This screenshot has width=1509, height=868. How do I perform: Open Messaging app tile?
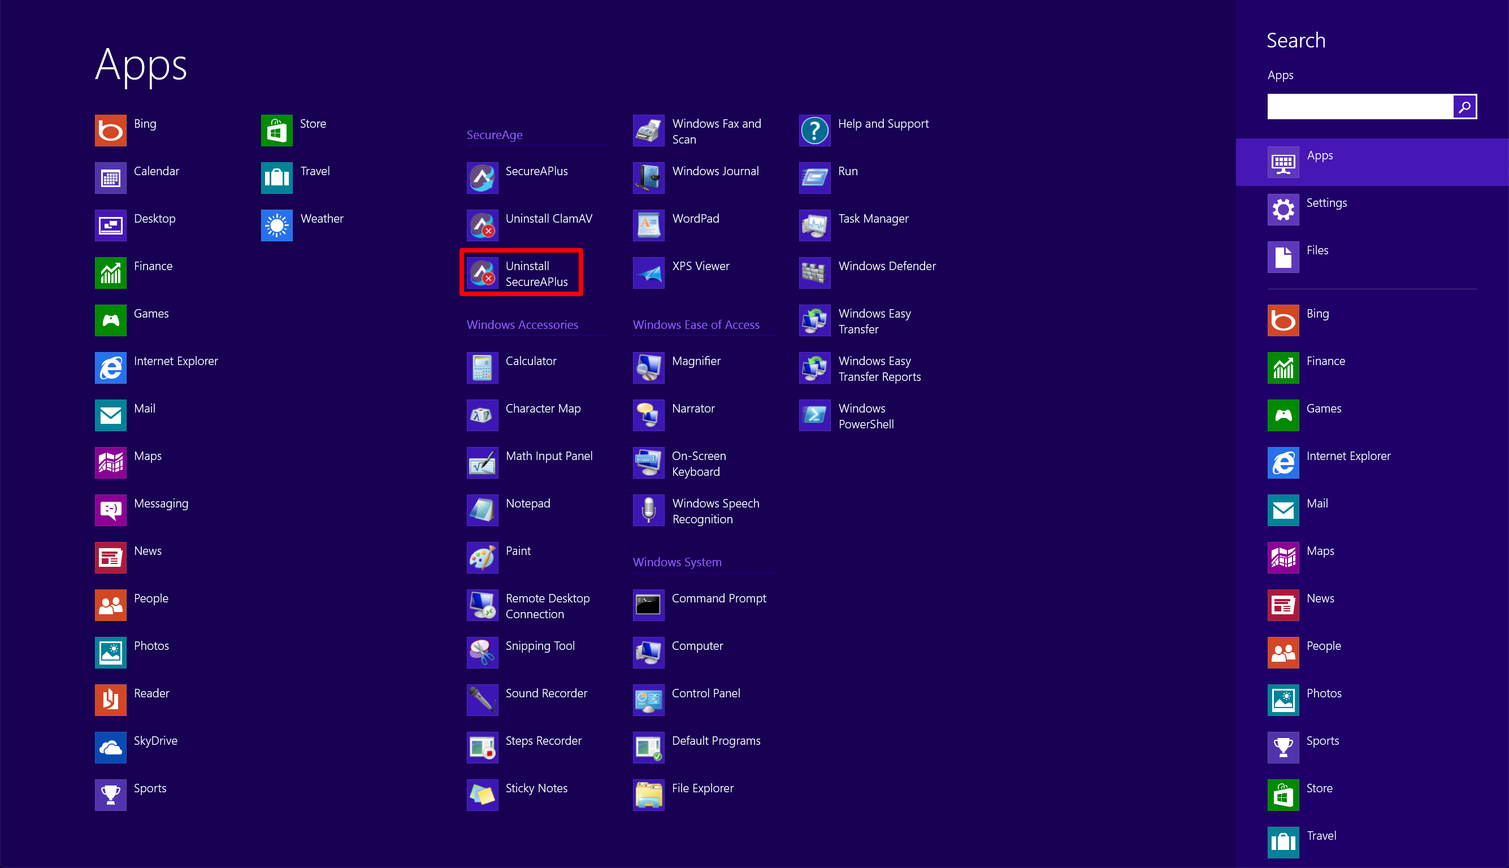[110, 510]
